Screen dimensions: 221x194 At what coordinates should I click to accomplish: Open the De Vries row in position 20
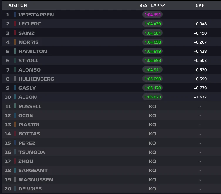pyautogui.click(x=30, y=189)
